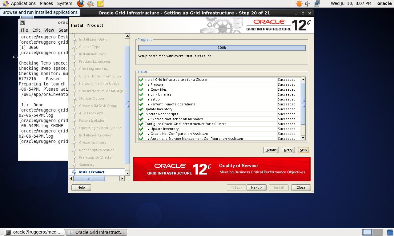This screenshot has height=236, width=394.
Task: Open the Places menu
Action: coord(46,3)
